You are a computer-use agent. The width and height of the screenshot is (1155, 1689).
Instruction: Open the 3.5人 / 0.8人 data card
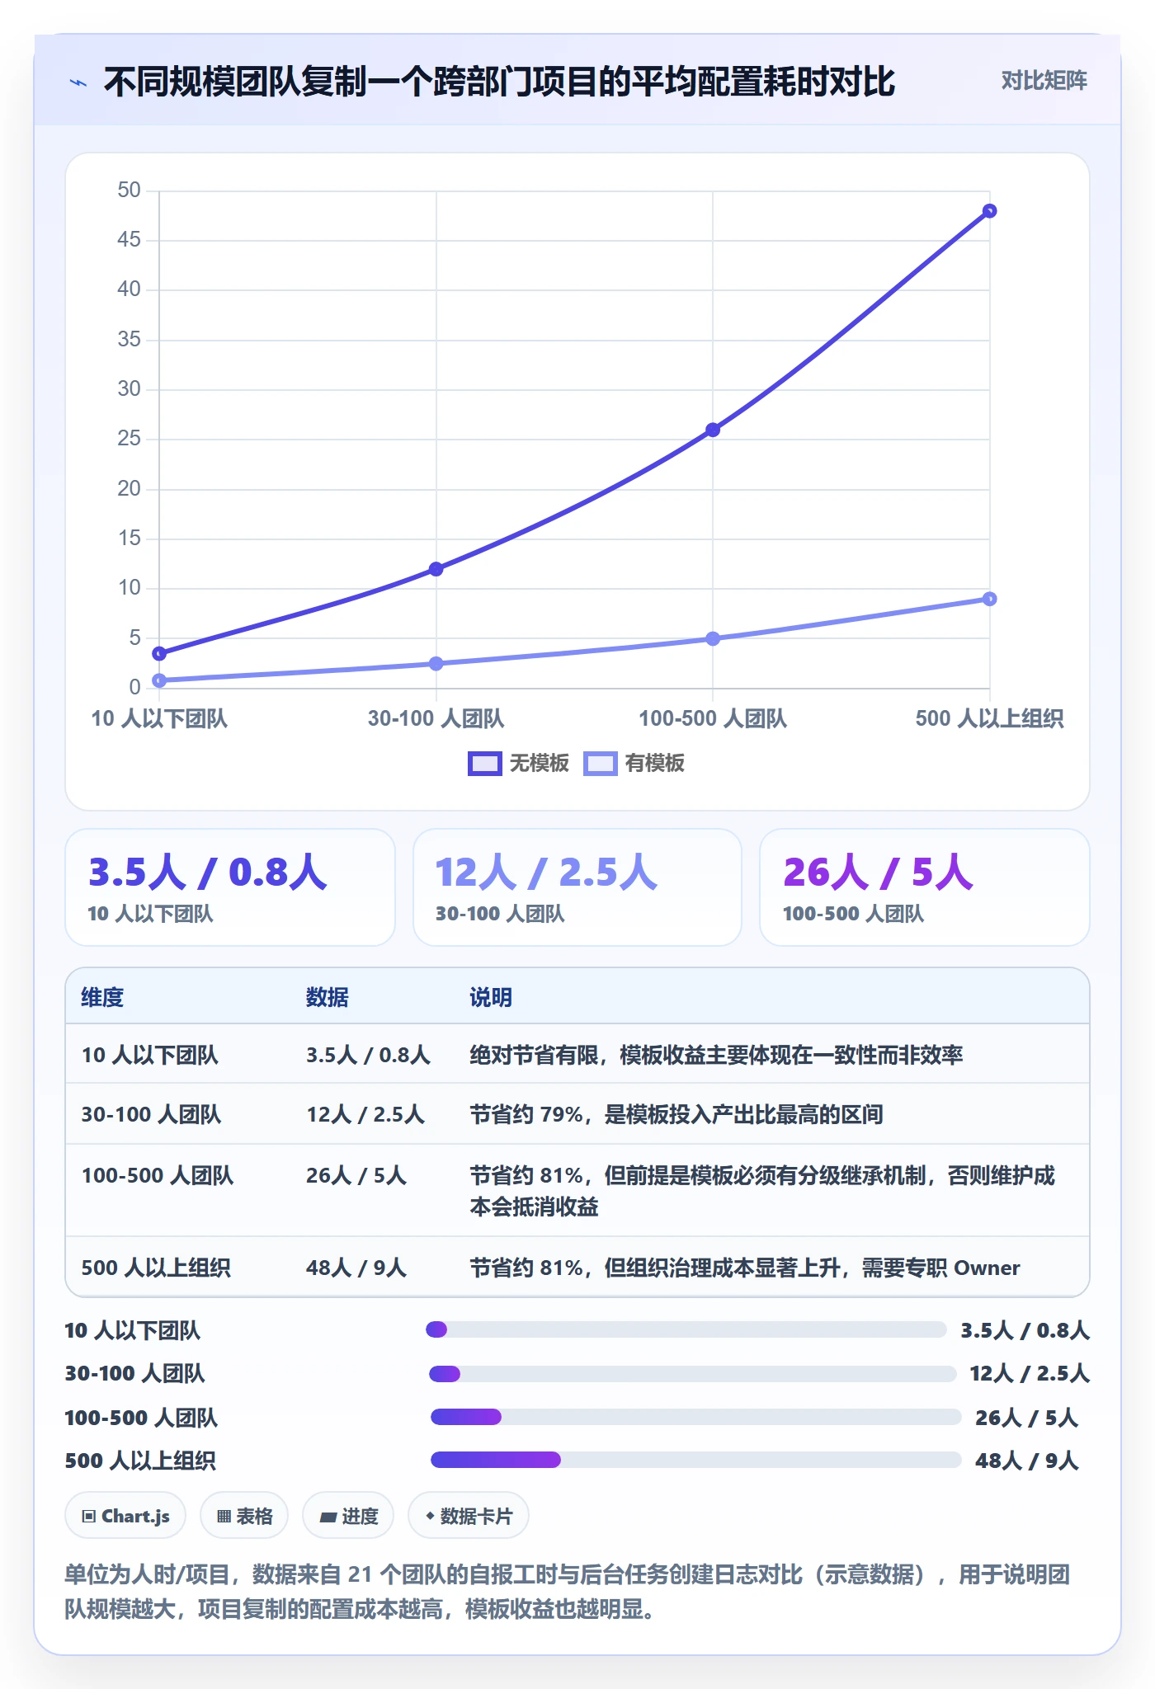pos(230,887)
